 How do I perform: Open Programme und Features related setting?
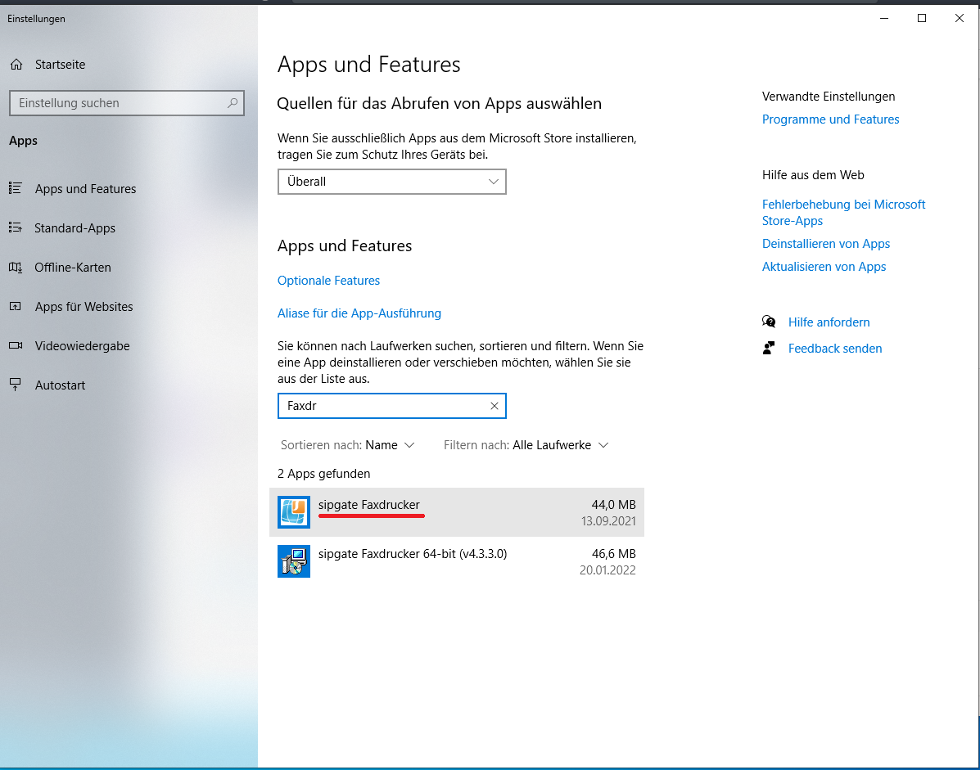[x=830, y=119]
